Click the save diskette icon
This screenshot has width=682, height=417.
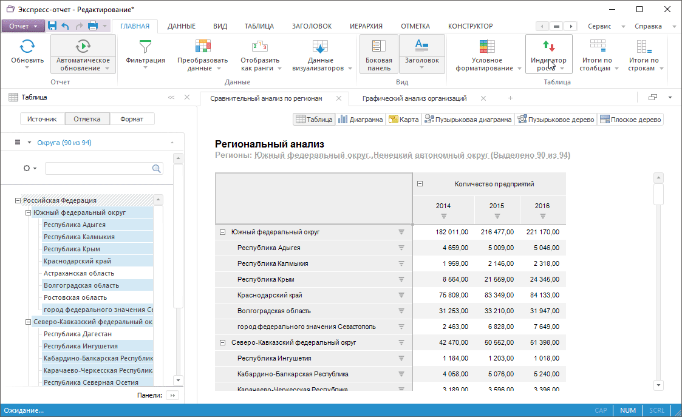pyautogui.click(x=52, y=26)
